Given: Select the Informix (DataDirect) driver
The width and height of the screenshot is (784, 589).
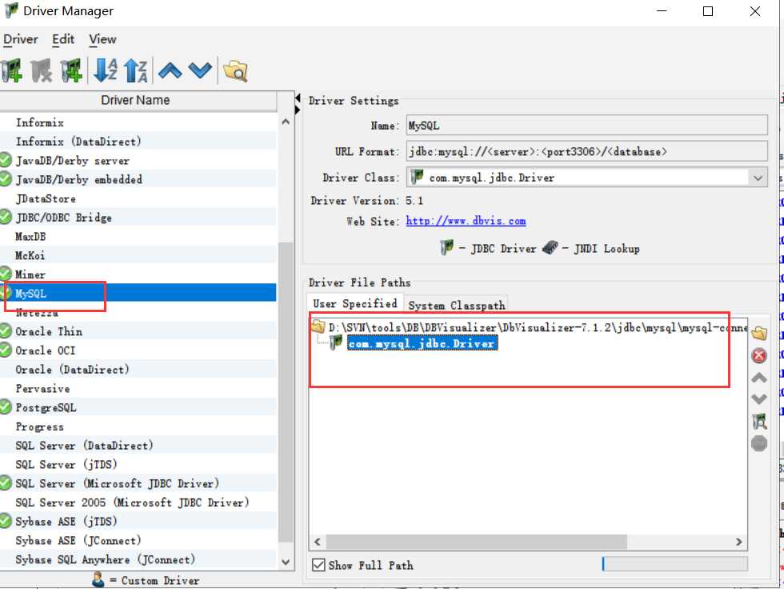Looking at the screenshot, I should 138,142.
